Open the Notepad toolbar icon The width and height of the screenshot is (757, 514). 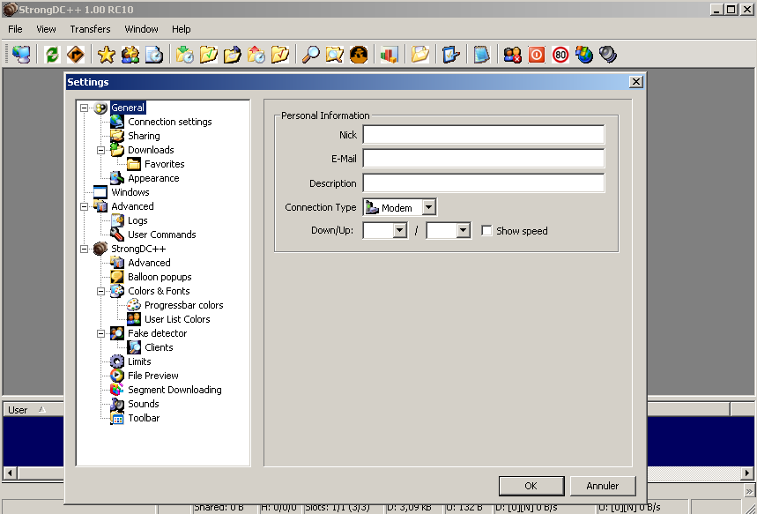coord(481,54)
